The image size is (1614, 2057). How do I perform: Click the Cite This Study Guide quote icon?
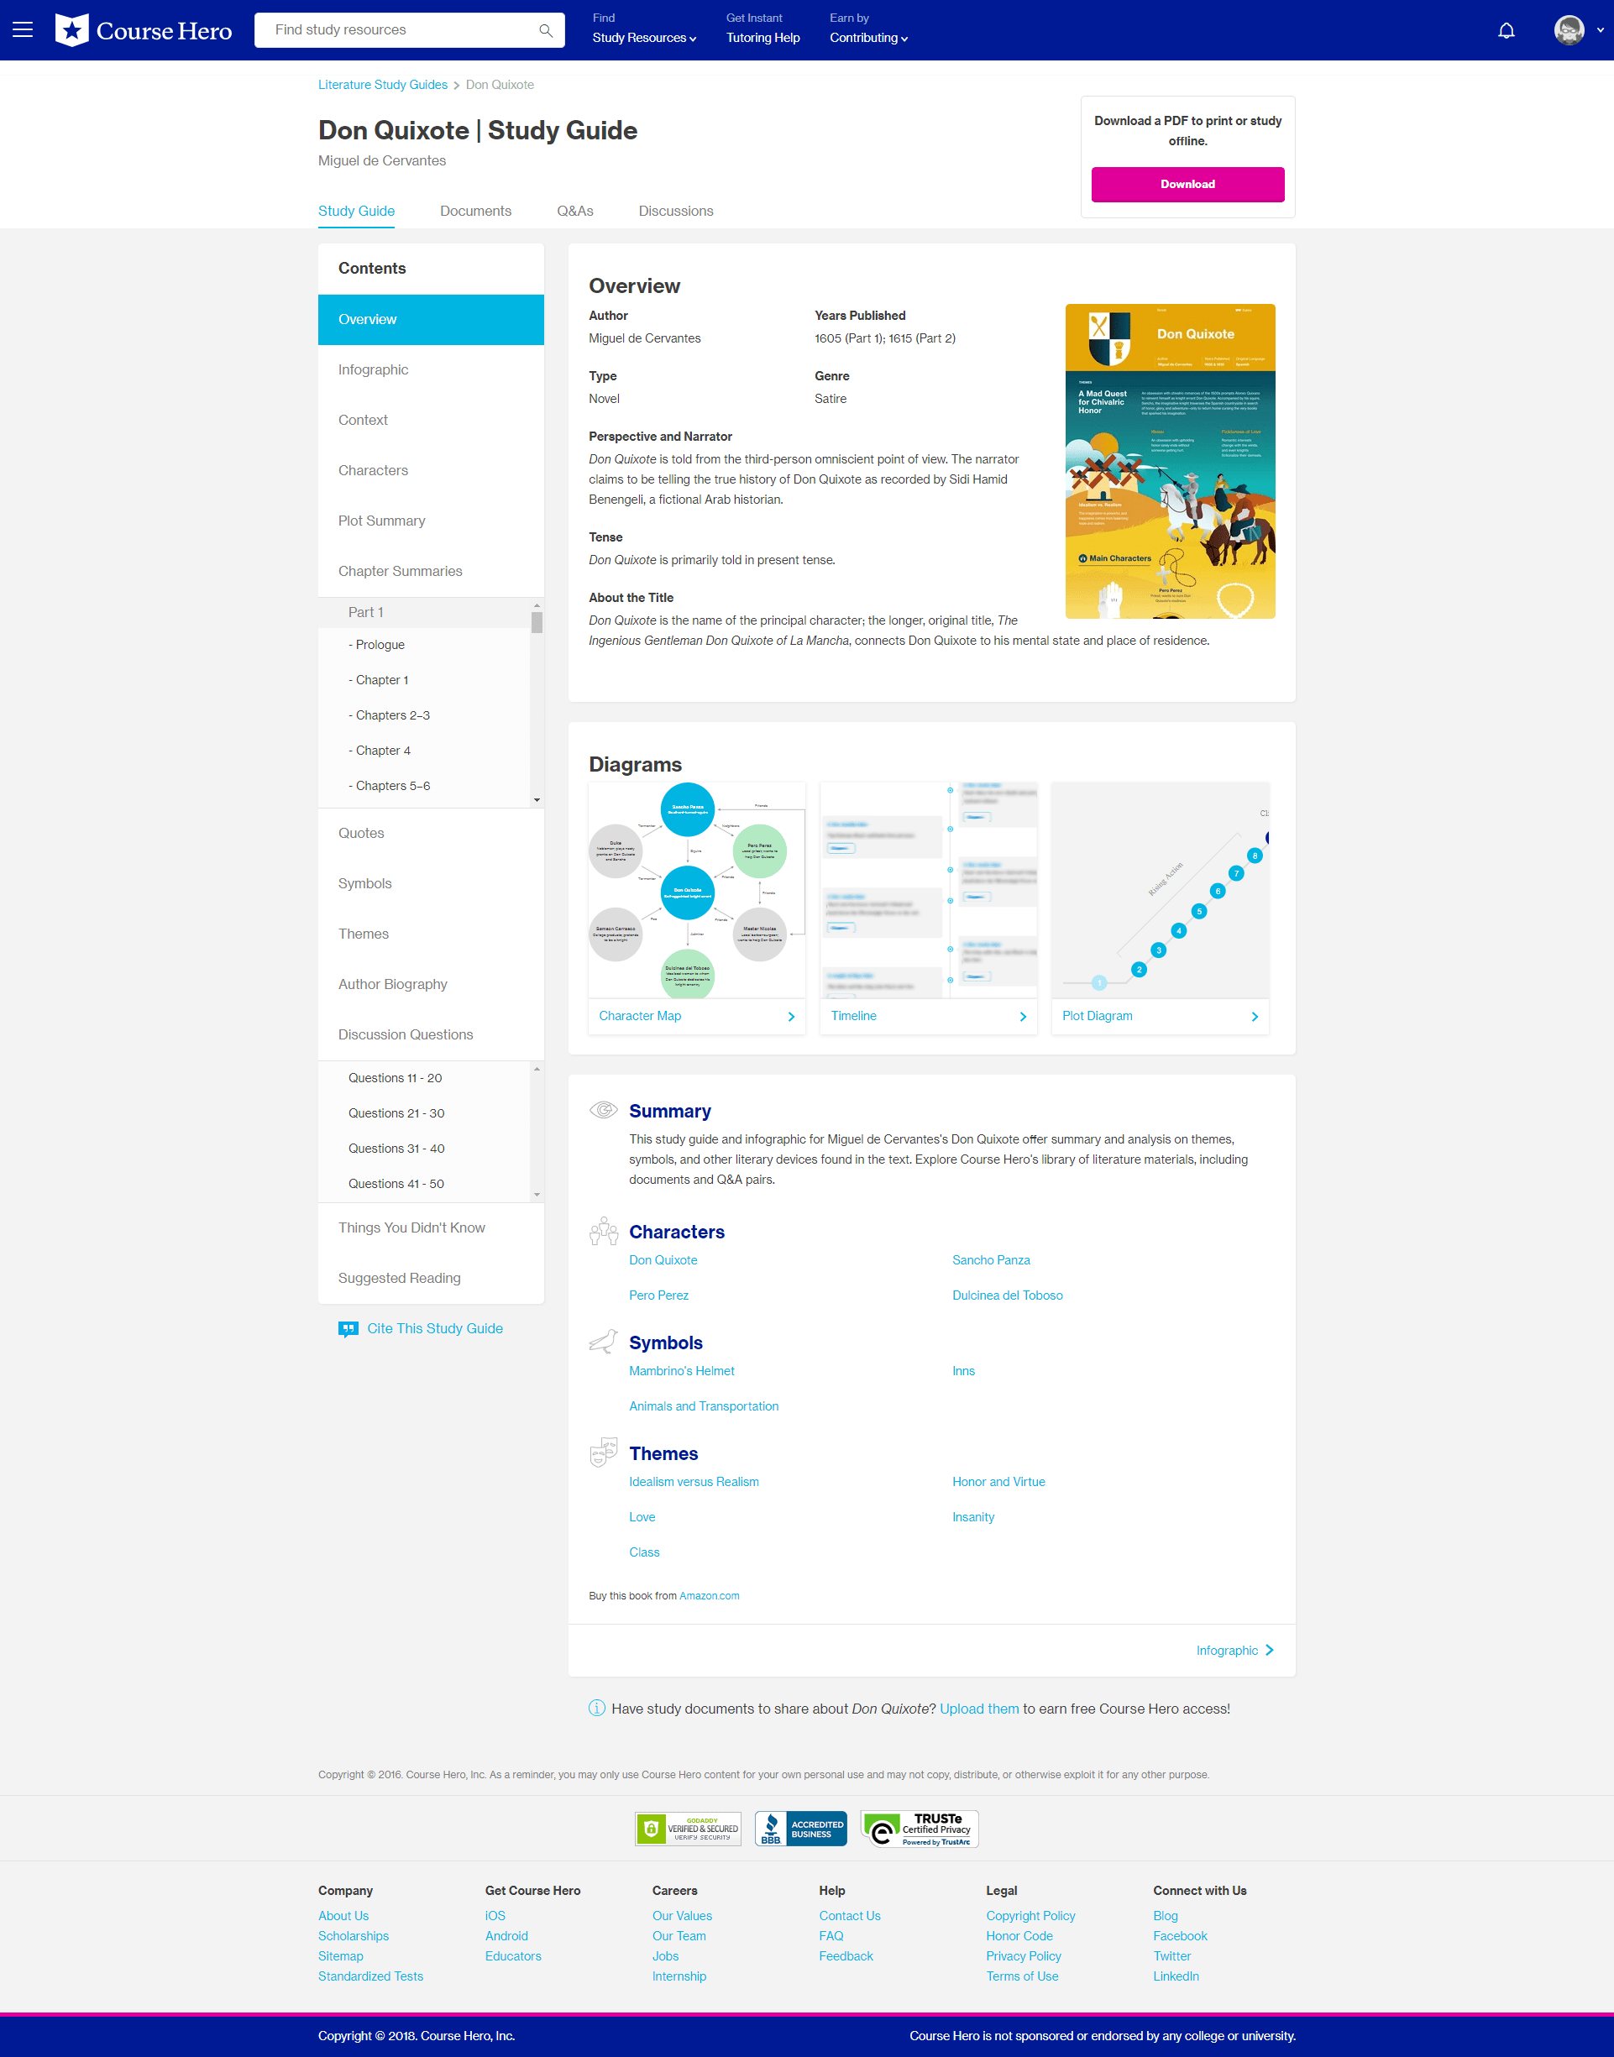tap(348, 1329)
